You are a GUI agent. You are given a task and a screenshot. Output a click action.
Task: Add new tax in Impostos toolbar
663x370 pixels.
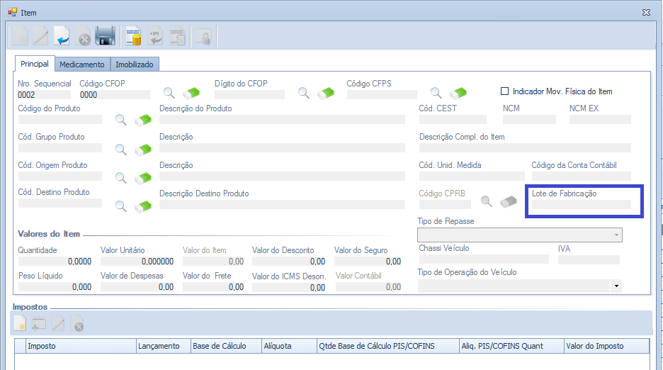coord(19,324)
